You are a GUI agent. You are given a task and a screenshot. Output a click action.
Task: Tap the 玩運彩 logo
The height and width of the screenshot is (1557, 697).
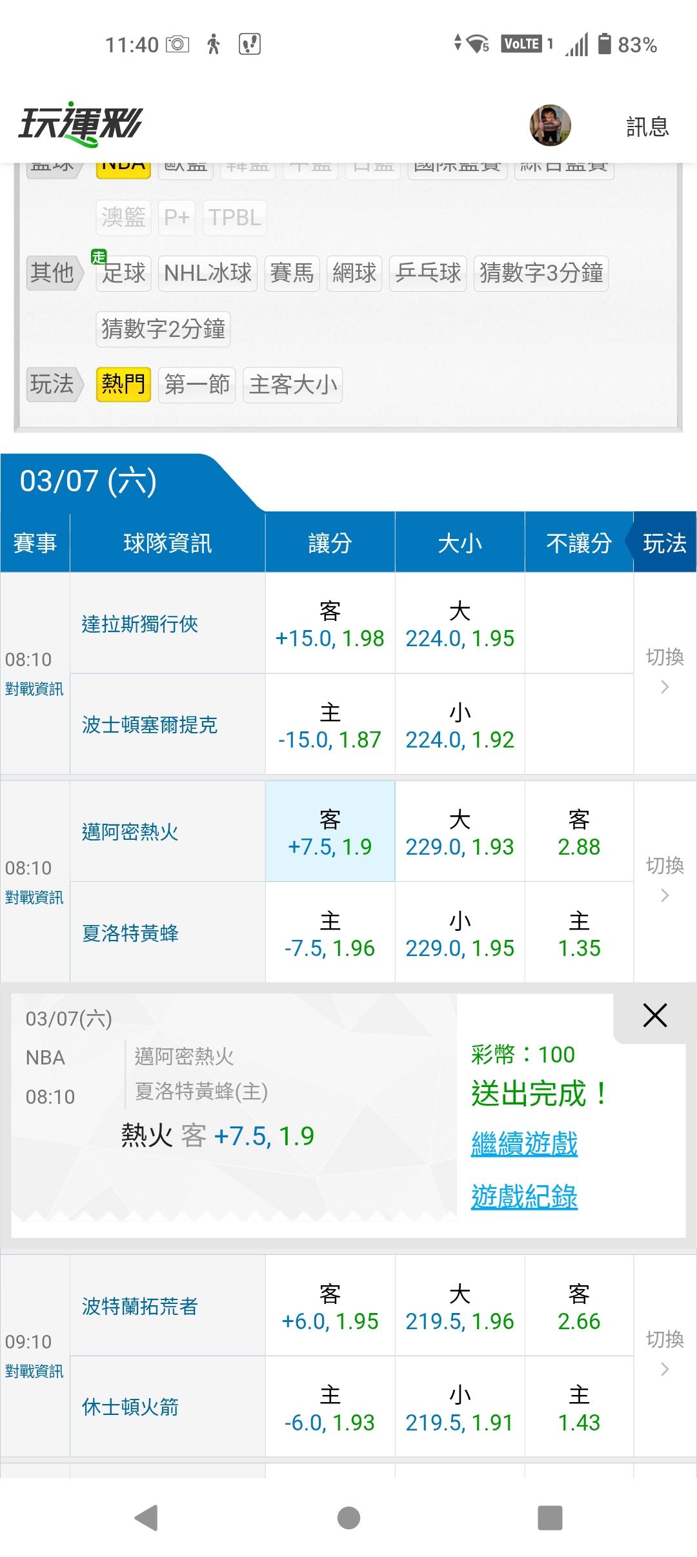tap(80, 123)
